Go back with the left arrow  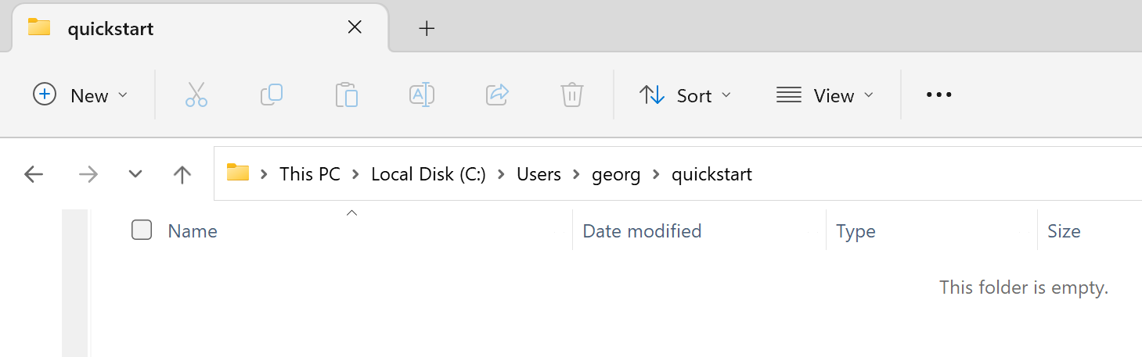click(x=34, y=174)
